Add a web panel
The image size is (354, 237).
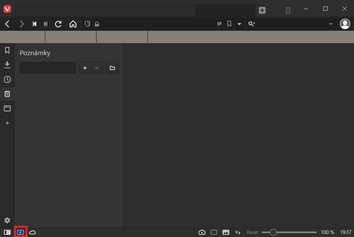pos(7,123)
